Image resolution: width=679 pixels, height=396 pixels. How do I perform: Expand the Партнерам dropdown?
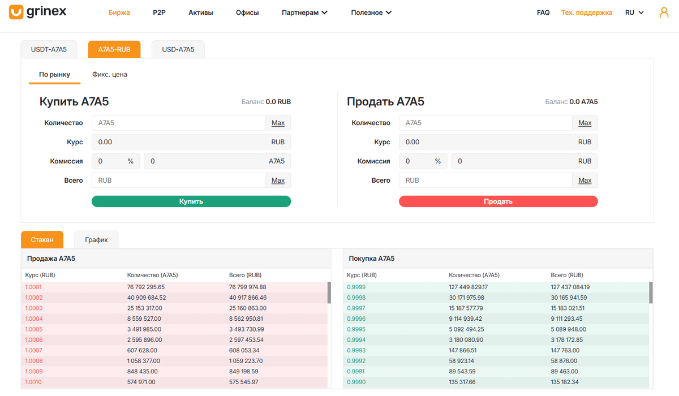pyautogui.click(x=304, y=12)
